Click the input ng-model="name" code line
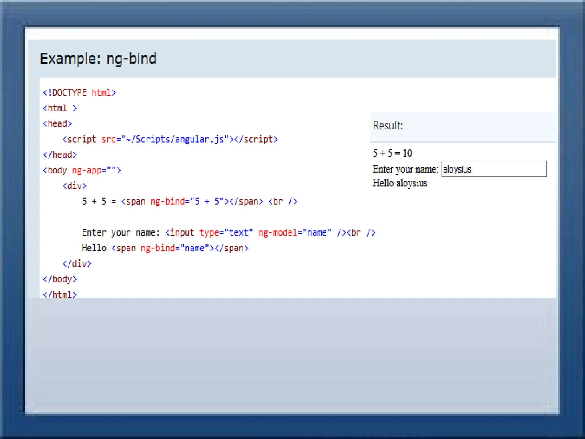585x439 pixels. click(228, 233)
